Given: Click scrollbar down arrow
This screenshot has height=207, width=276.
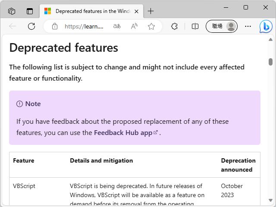Looking at the screenshot, I should click(x=271, y=201).
